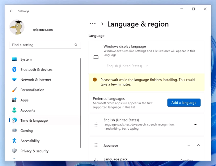Open Accounts settings category
The width and height of the screenshot is (216, 166).
click(x=45, y=110)
